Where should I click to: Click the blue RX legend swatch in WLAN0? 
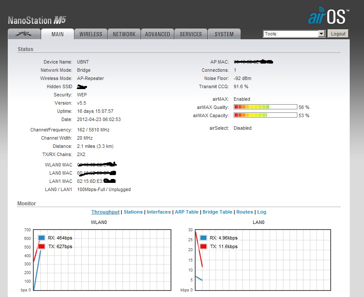(x=42, y=238)
